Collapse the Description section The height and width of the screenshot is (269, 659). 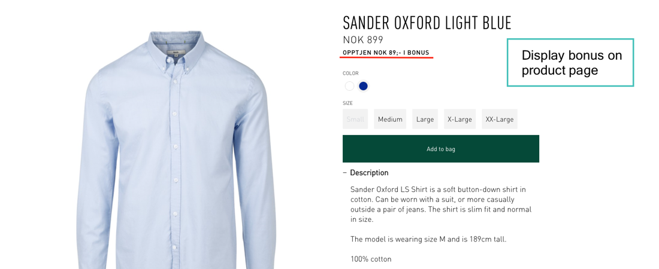click(x=365, y=173)
